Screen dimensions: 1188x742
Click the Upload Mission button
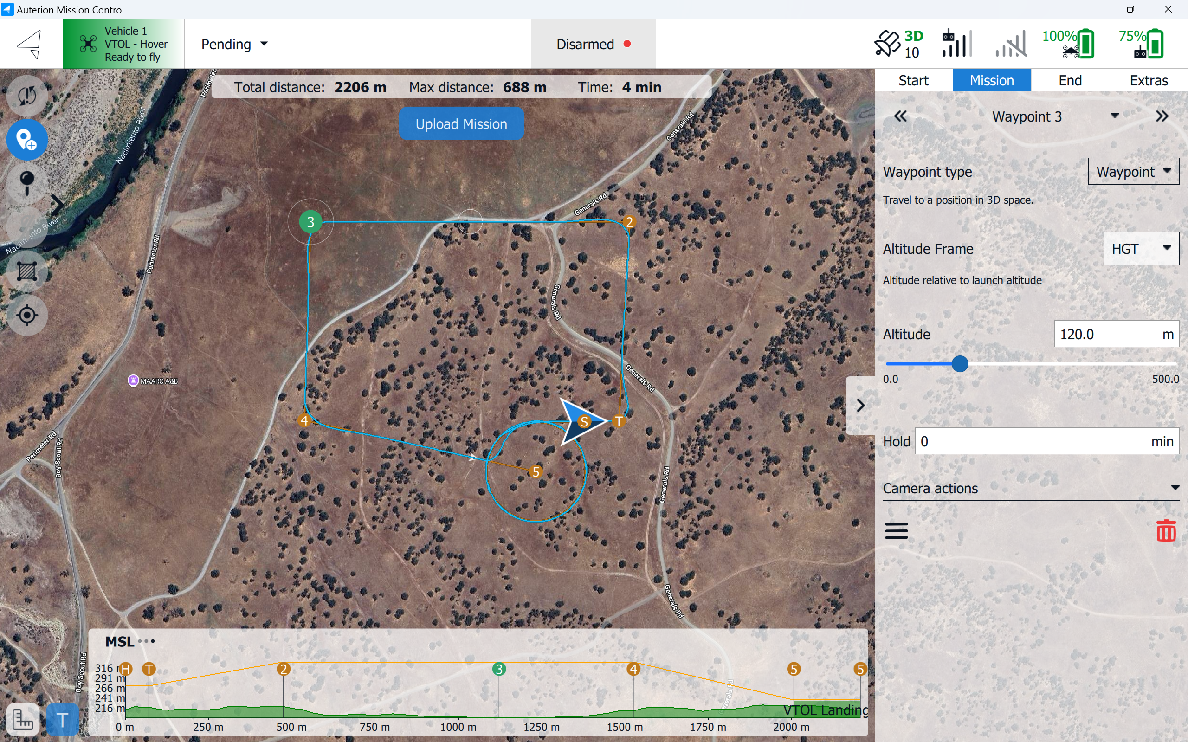[x=461, y=123]
